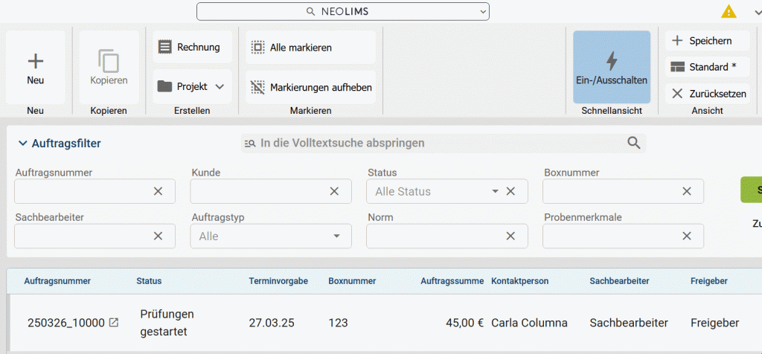The width and height of the screenshot is (762, 354).
Task: Click the Neu plus icon
Action: (35, 62)
